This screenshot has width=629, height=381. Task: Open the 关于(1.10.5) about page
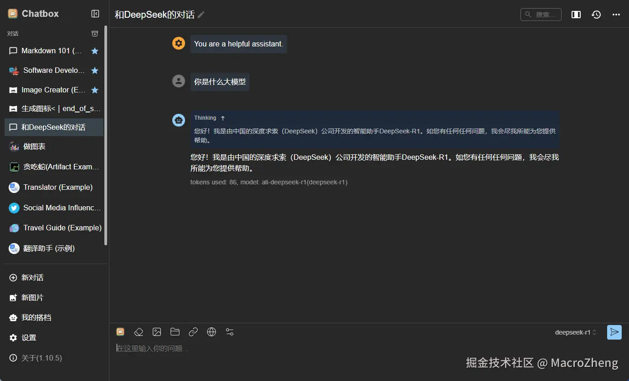point(55,358)
